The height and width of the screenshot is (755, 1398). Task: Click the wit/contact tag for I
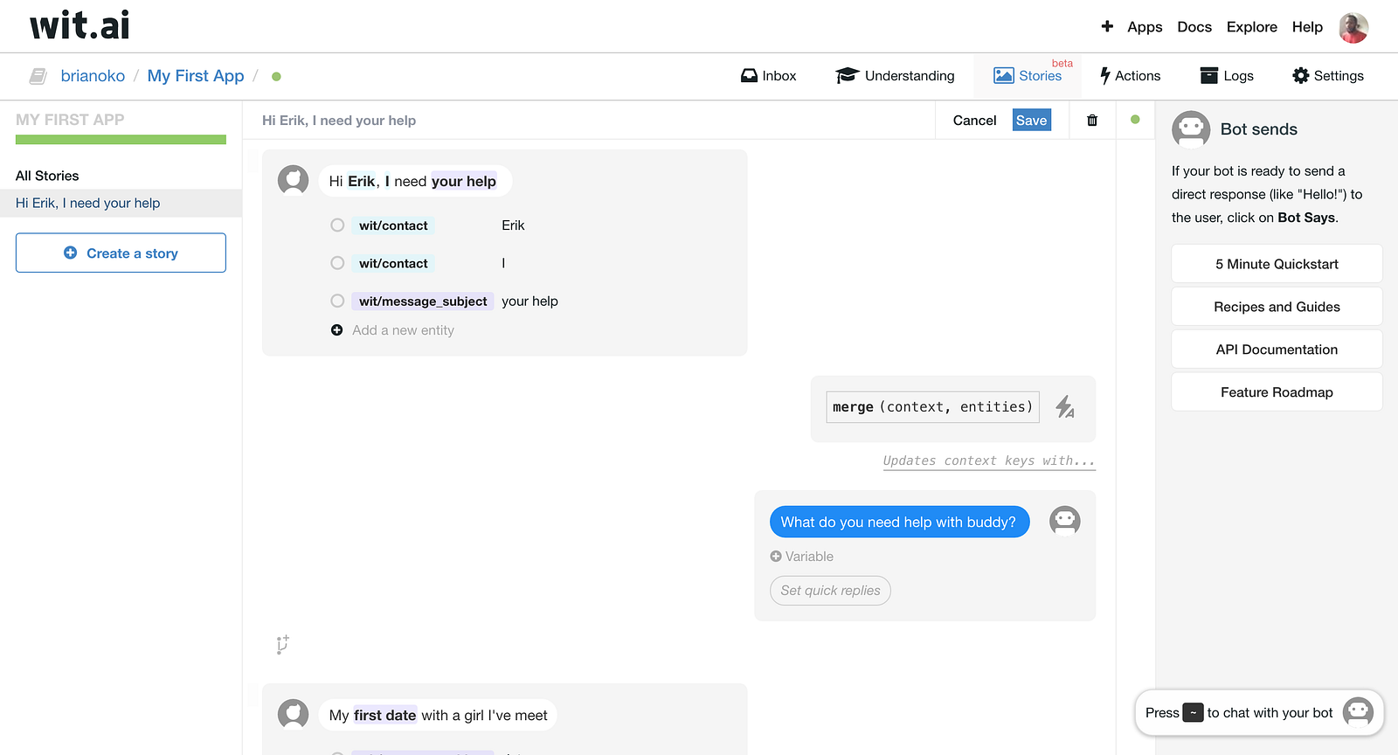(393, 263)
